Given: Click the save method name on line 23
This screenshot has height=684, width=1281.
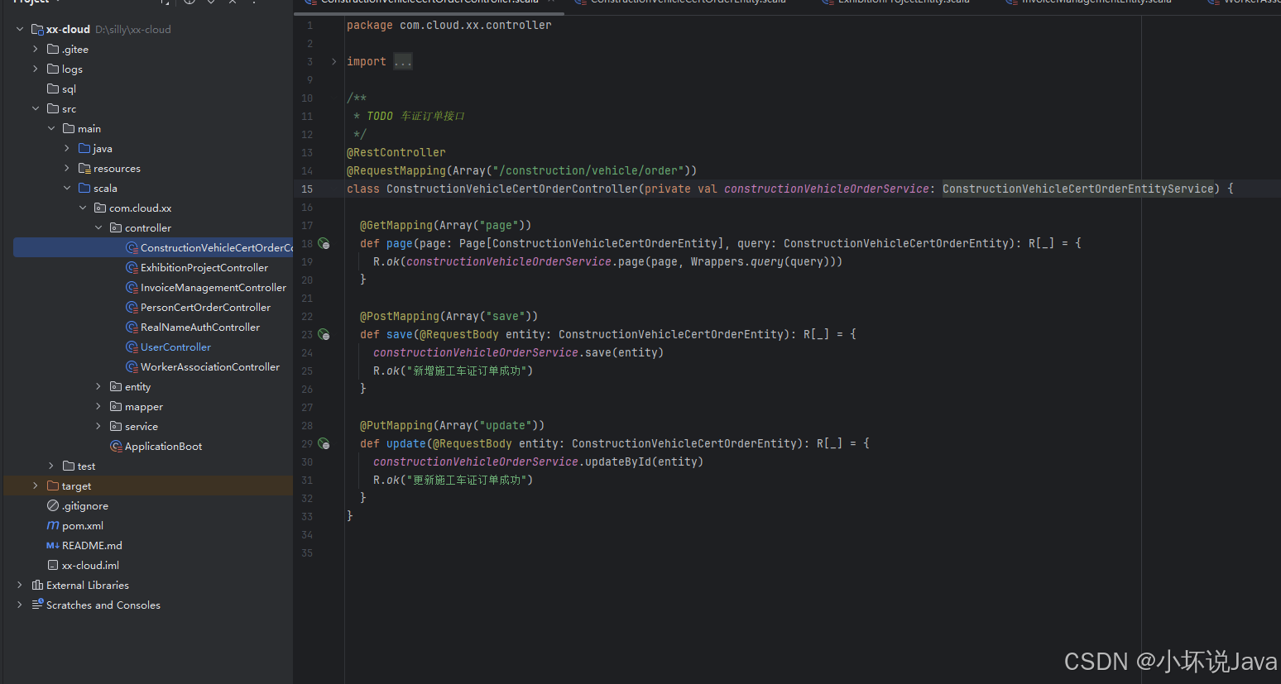Looking at the screenshot, I should 400,334.
